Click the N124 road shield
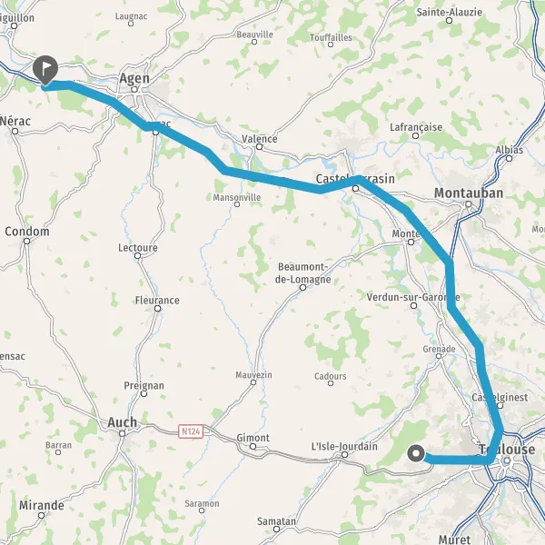This screenshot has width=545, height=545. pos(191,431)
